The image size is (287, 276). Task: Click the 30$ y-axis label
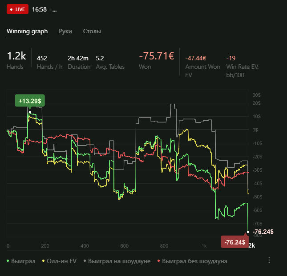[x=256, y=95]
